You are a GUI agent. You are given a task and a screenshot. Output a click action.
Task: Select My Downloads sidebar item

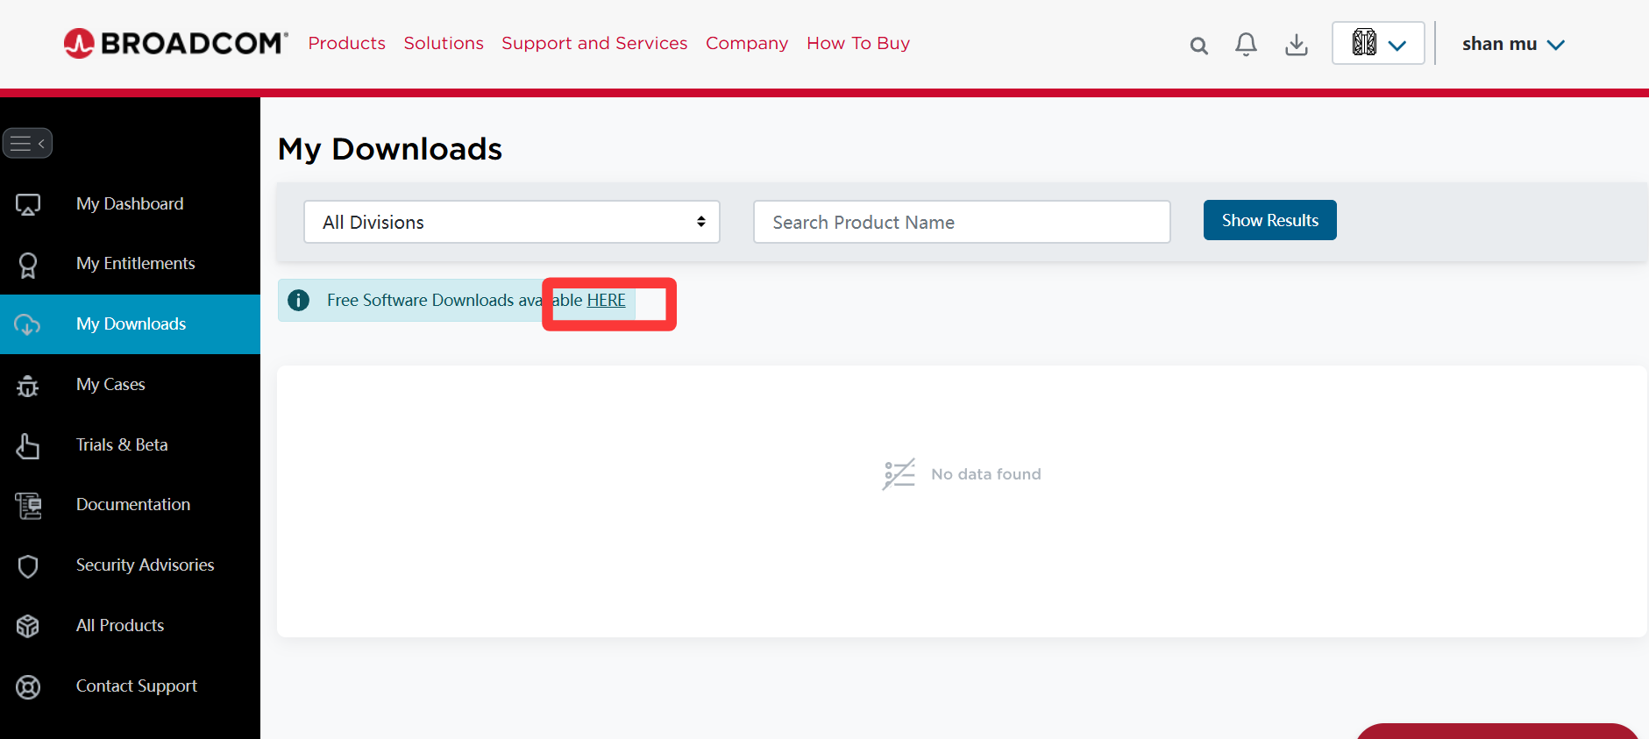click(x=130, y=323)
